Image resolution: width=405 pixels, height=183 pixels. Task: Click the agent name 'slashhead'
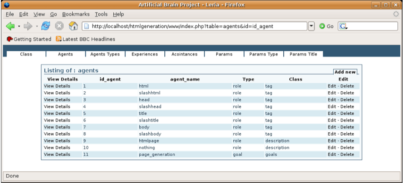(x=150, y=107)
